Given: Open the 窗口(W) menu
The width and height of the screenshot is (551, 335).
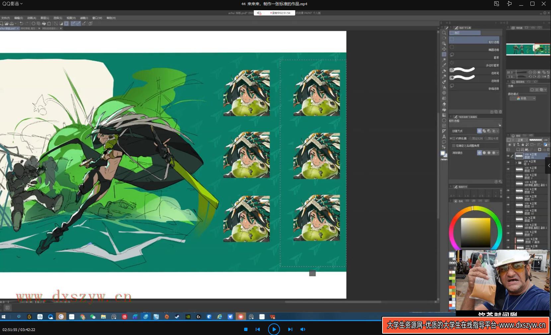Looking at the screenshot, I should coord(97,18).
